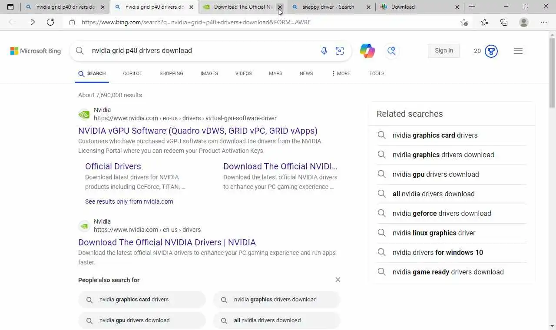Add this page to favorites
556x330 pixels.
464,22
